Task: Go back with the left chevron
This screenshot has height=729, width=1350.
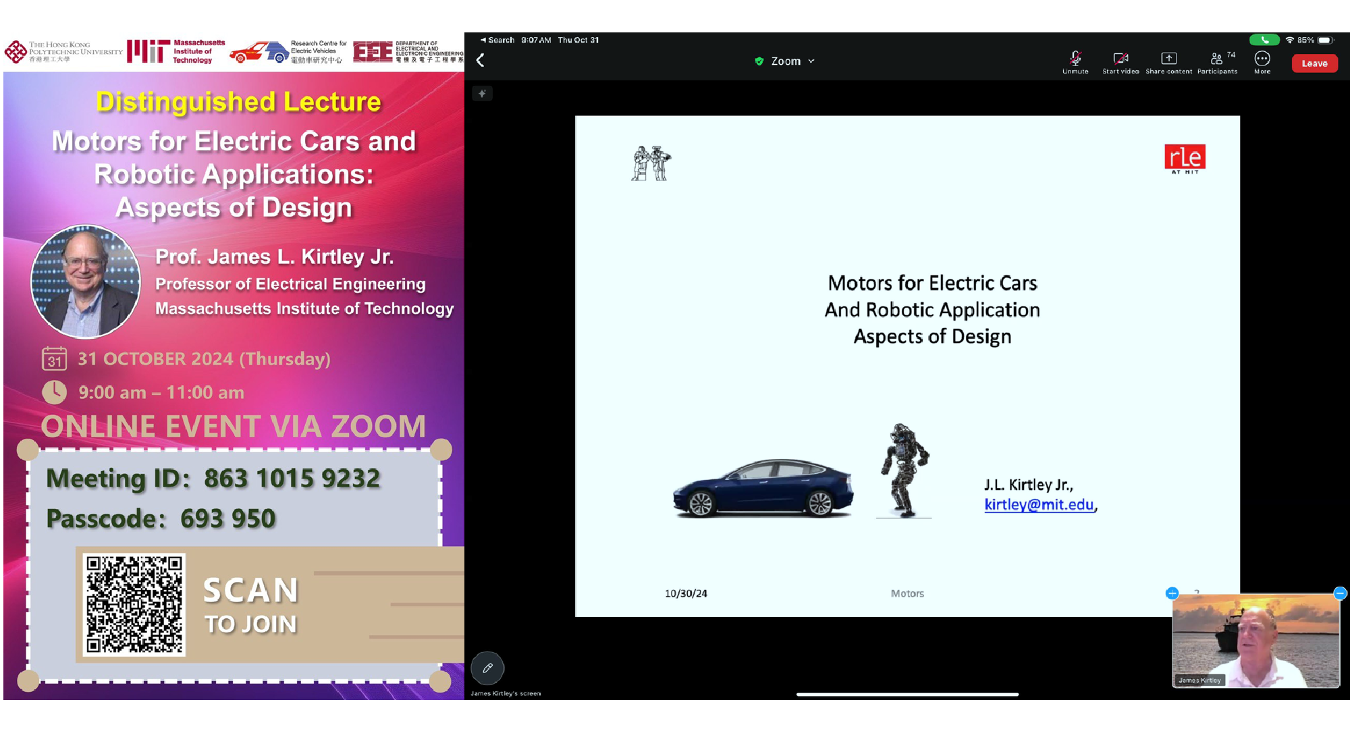Action: pos(481,61)
